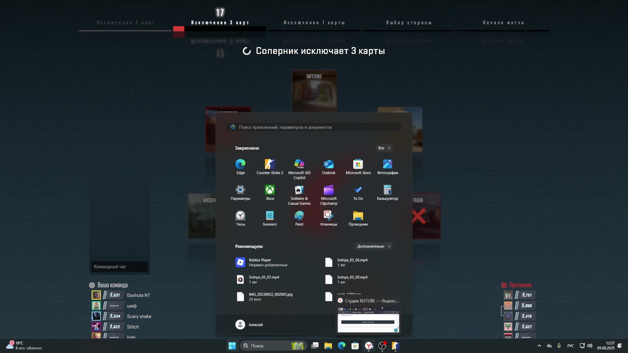Toggle the РУС language indicator
The width and height of the screenshot is (628, 353).
(570, 346)
